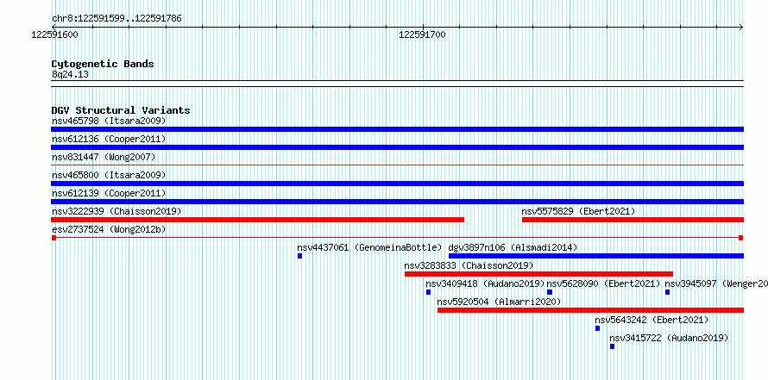Viewport: 768px width, 380px height.
Task: Select the blue bar under nsv465798
Action: pos(397,129)
